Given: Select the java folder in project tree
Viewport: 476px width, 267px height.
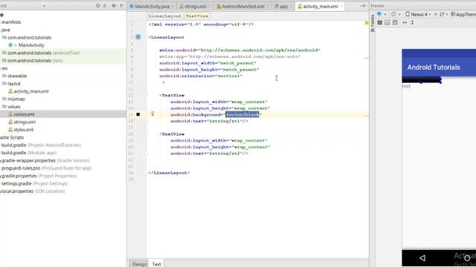Looking at the screenshot, I should (x=5, y=30).
